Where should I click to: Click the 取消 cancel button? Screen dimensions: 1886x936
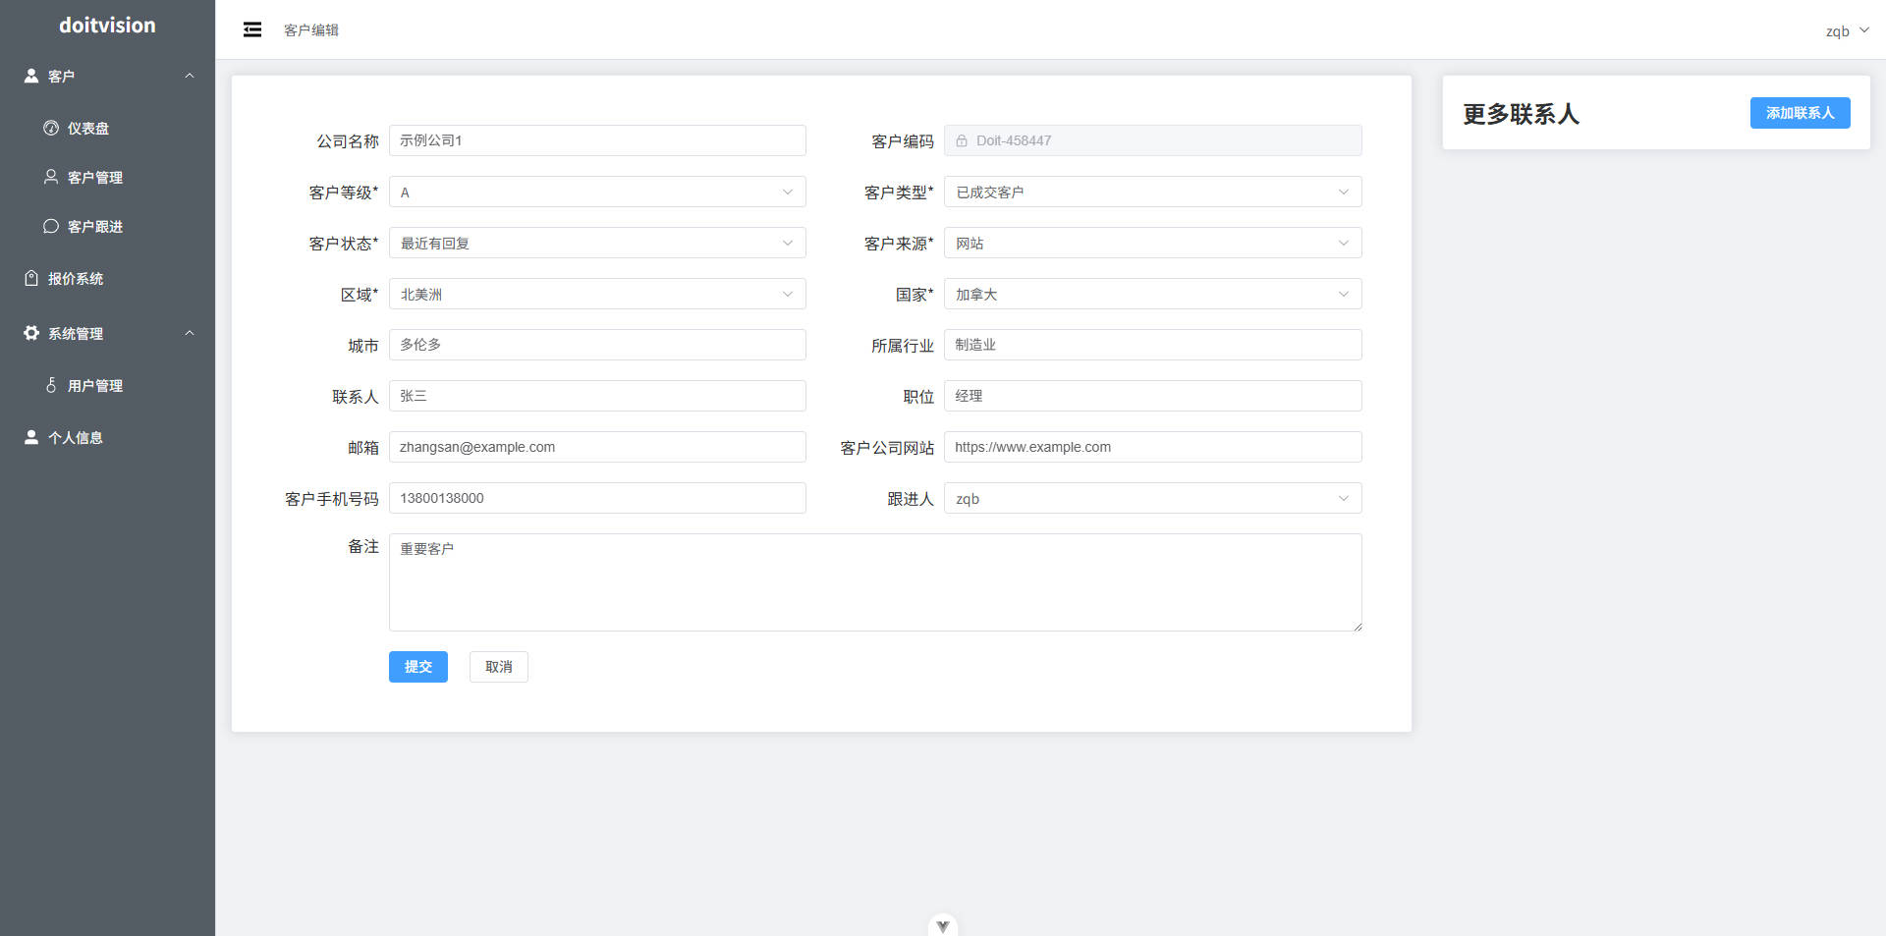coord(499,667)
